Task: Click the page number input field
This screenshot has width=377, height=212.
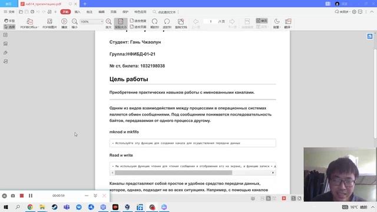Action: (x=210, y=21)
